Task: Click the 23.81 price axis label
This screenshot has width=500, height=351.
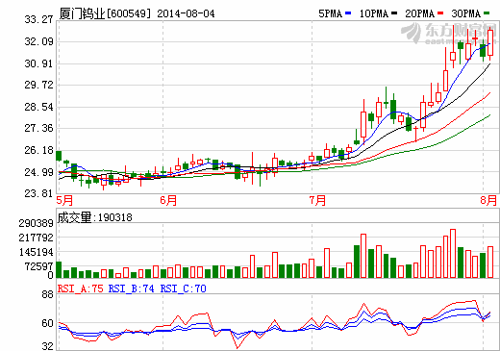Action: (x=38, y=193)
